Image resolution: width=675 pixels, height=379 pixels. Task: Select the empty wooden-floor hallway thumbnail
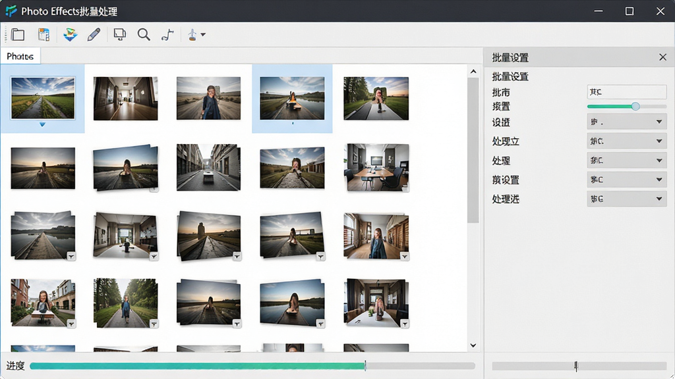tap(125, 99)
